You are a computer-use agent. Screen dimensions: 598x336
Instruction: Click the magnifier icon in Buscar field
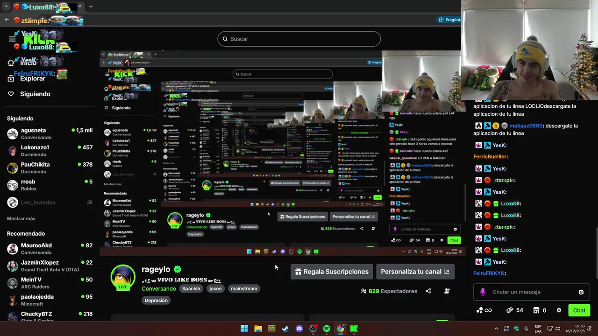click(225, 39)
